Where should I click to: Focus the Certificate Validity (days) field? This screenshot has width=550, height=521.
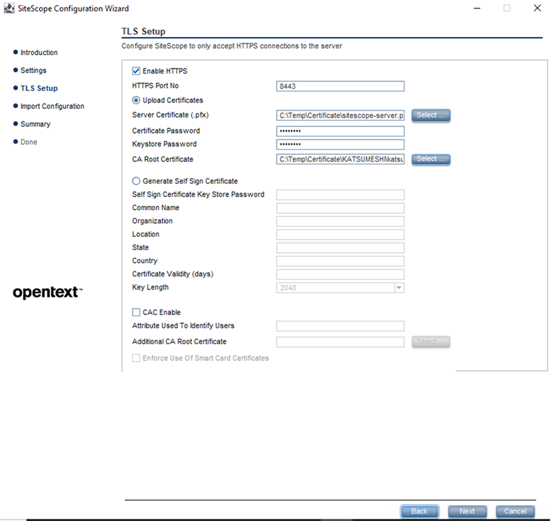click(x=340, y=274)
